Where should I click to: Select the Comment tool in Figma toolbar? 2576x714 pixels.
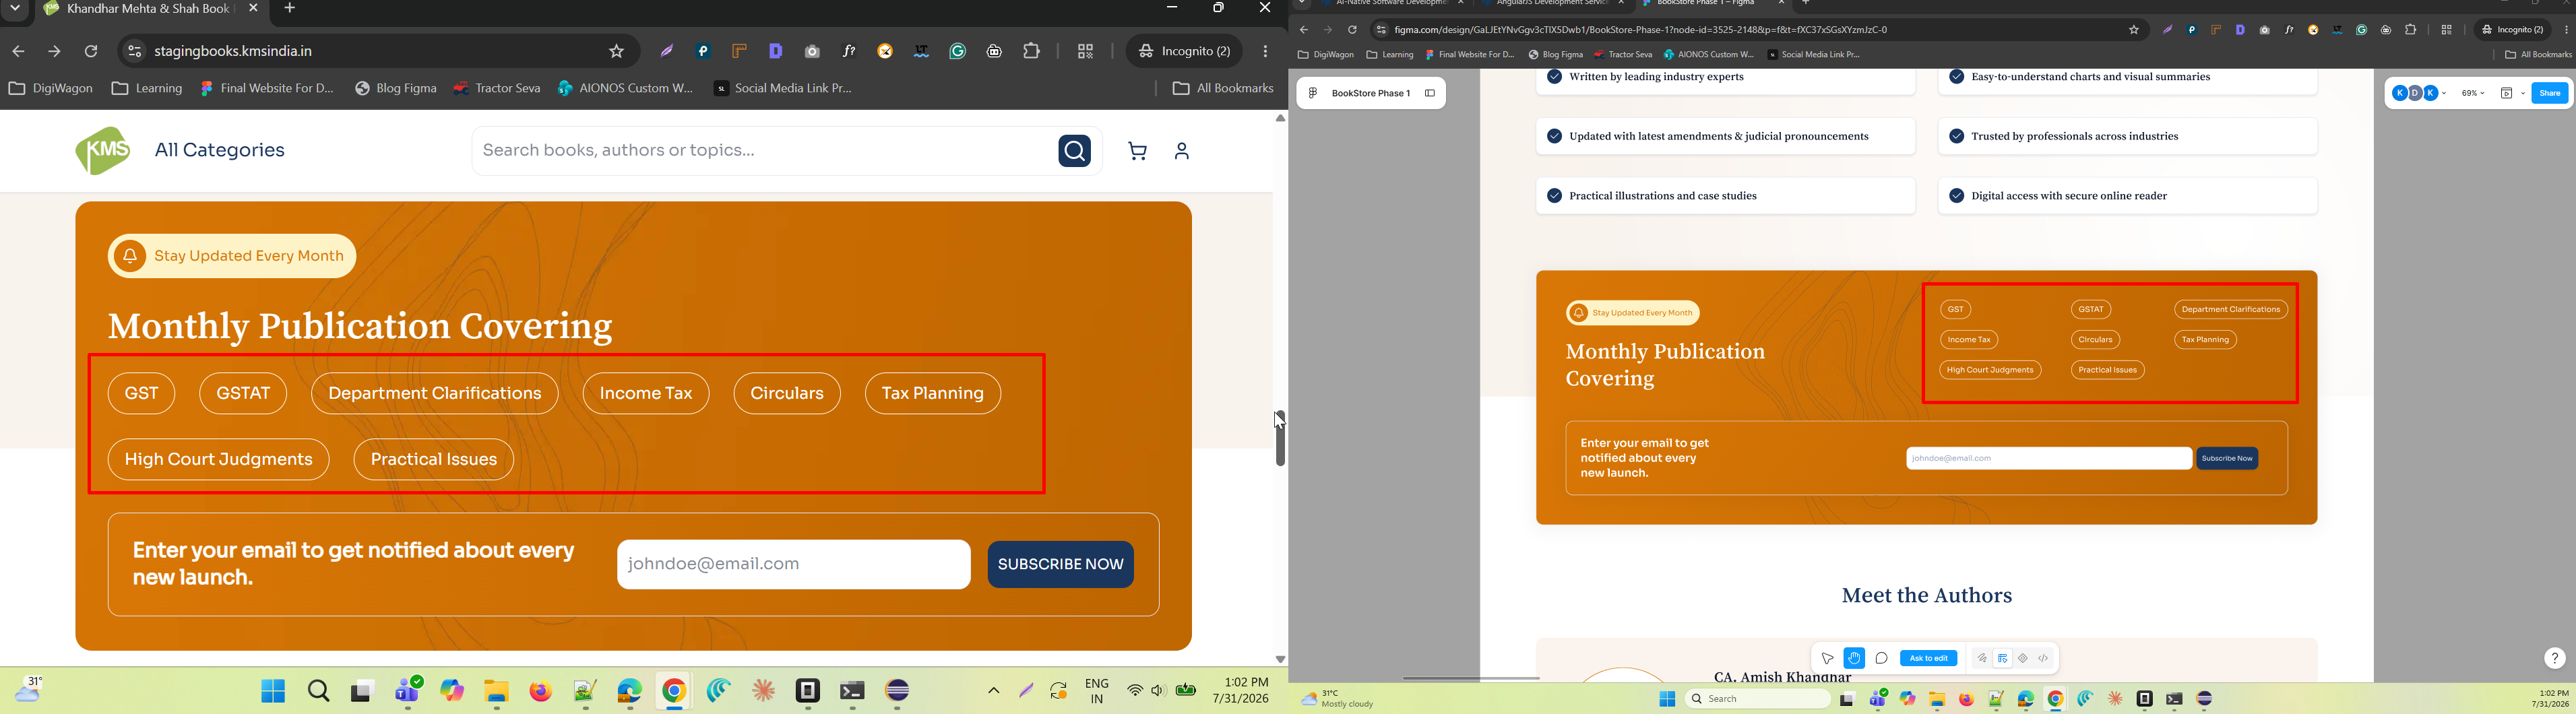[1882, 658]
